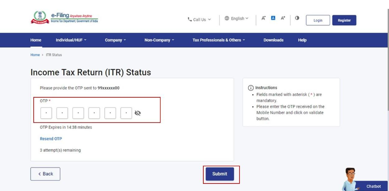Open the Downloads menu item

(273, 40)
